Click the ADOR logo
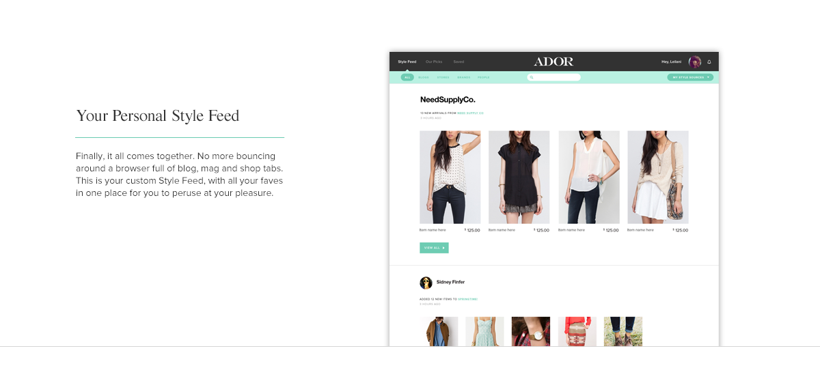Image resolution: width=820 pixels, height=381 pixels. coord(553,61)
